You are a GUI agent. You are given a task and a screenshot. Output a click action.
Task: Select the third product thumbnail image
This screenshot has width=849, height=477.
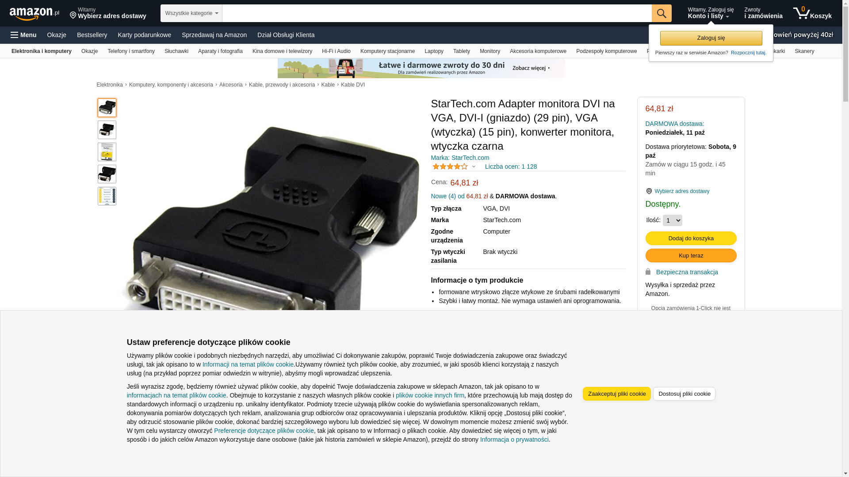(107, 152)
